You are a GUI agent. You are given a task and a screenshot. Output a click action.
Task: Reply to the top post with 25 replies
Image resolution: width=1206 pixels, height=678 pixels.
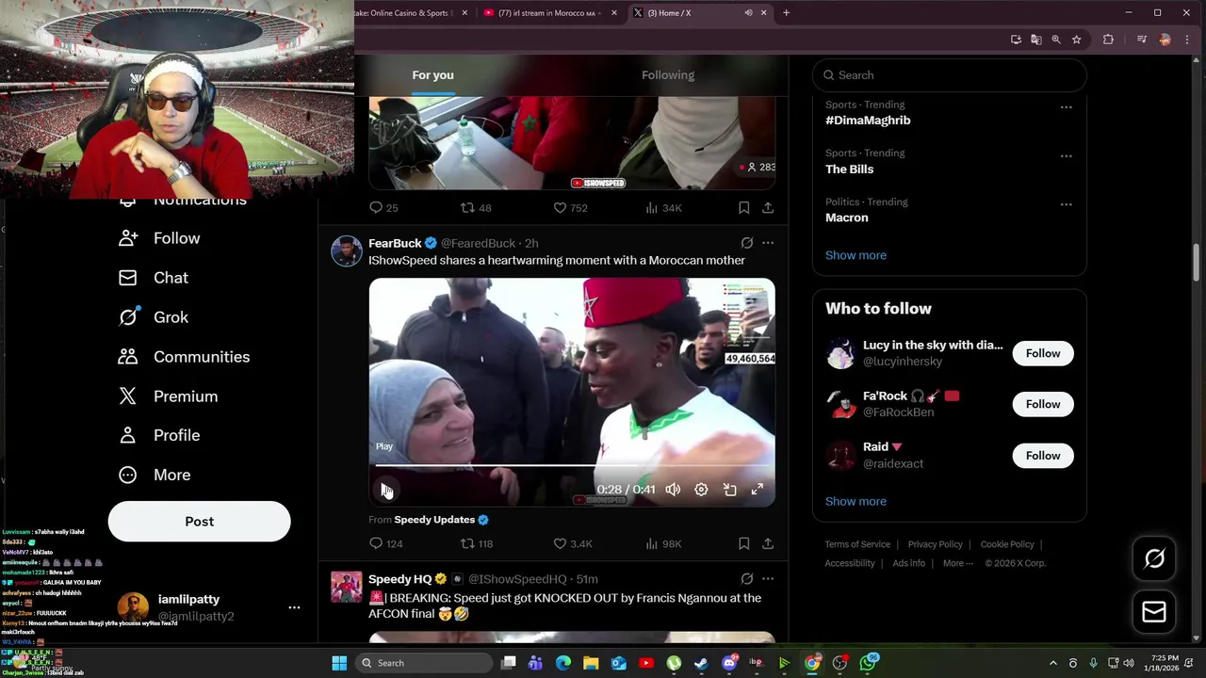click(x=383, y=208)
